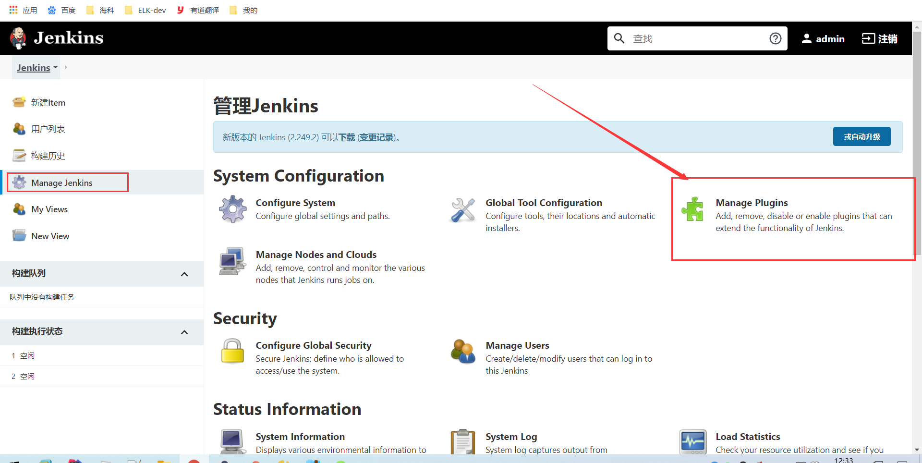Open New View in the sidebar
This screenshot has height=463, width=922.
pyautogui.click(x=50, y=236)
